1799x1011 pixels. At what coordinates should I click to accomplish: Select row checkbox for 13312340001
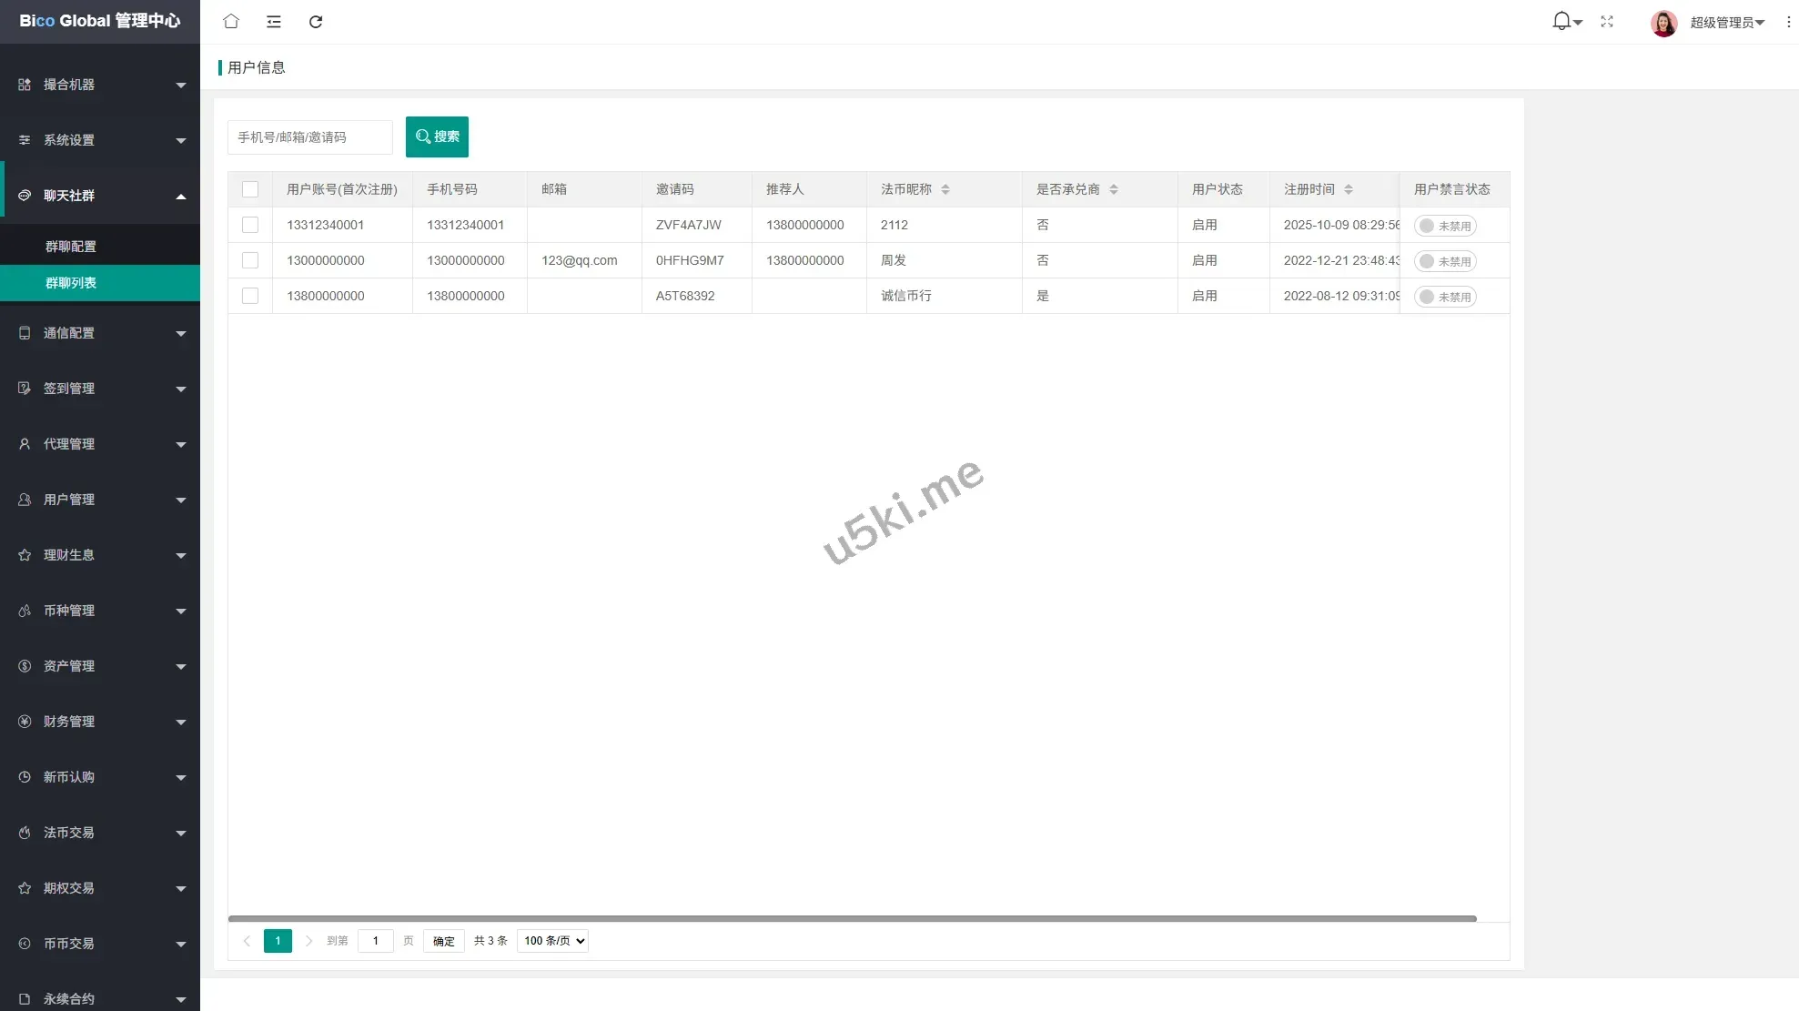click(x=250, y=225)
